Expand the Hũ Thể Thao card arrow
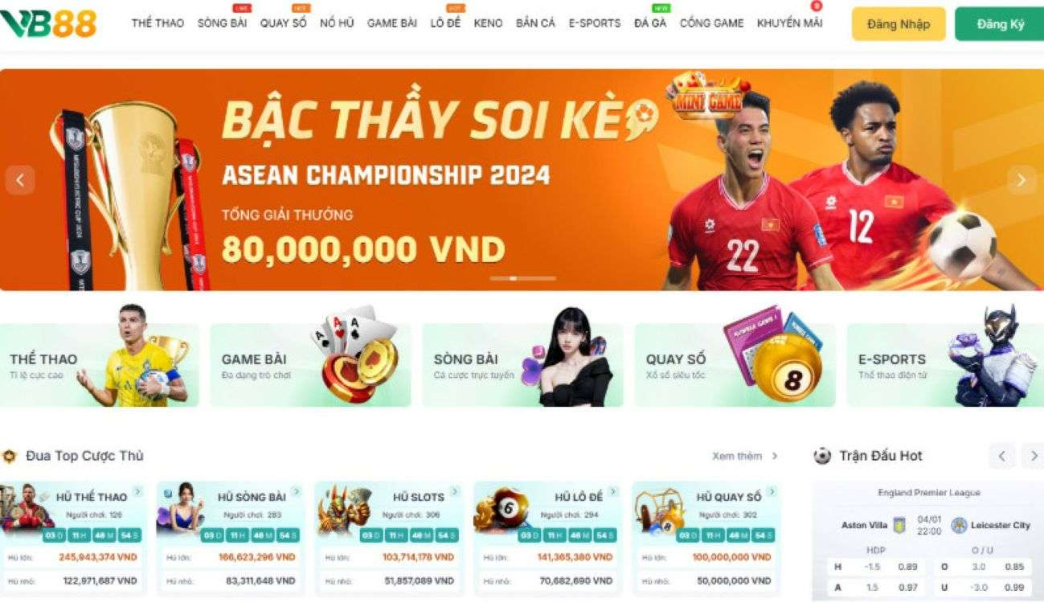 138,491
